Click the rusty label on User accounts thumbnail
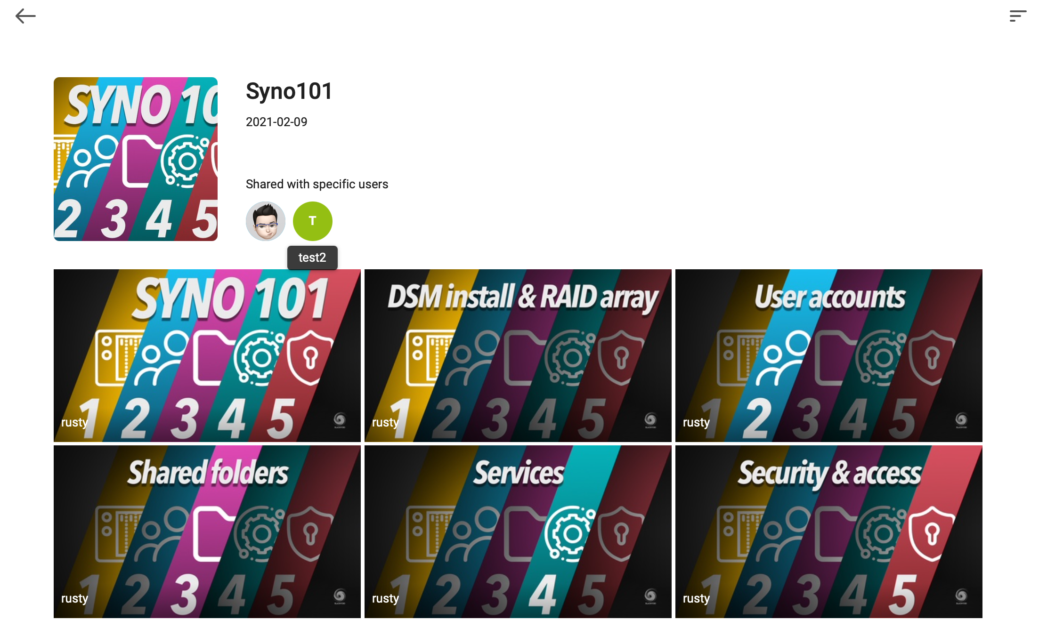Image resolution: width=1039 pixels, height=628 pixels. pyautogui.click(x=696, y=422)
